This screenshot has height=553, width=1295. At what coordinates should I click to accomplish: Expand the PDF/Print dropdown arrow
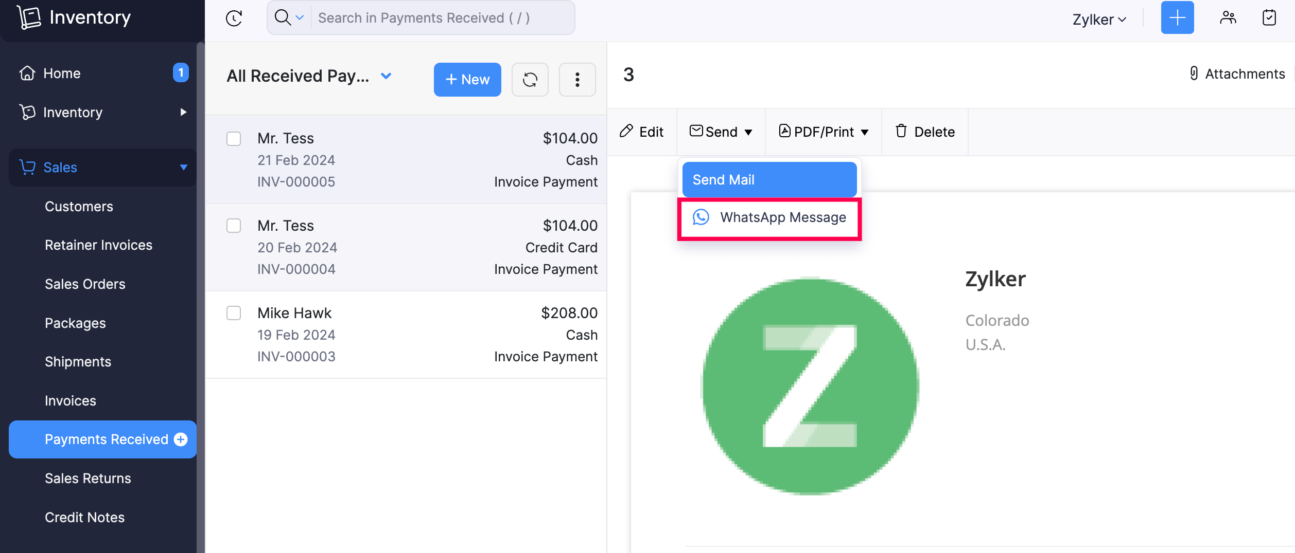[865, 132]
